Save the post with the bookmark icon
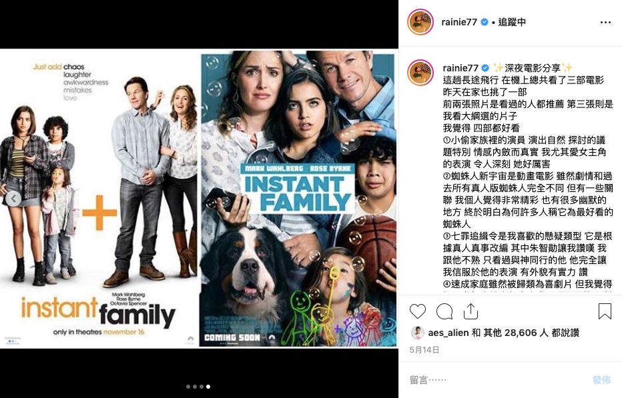The height and width of the screenshot is (398, 622). (605, 311)
